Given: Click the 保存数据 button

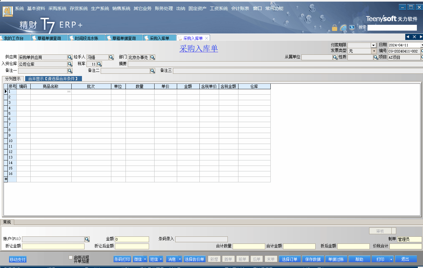Looking at the screenshot, I should click(313, 259).
